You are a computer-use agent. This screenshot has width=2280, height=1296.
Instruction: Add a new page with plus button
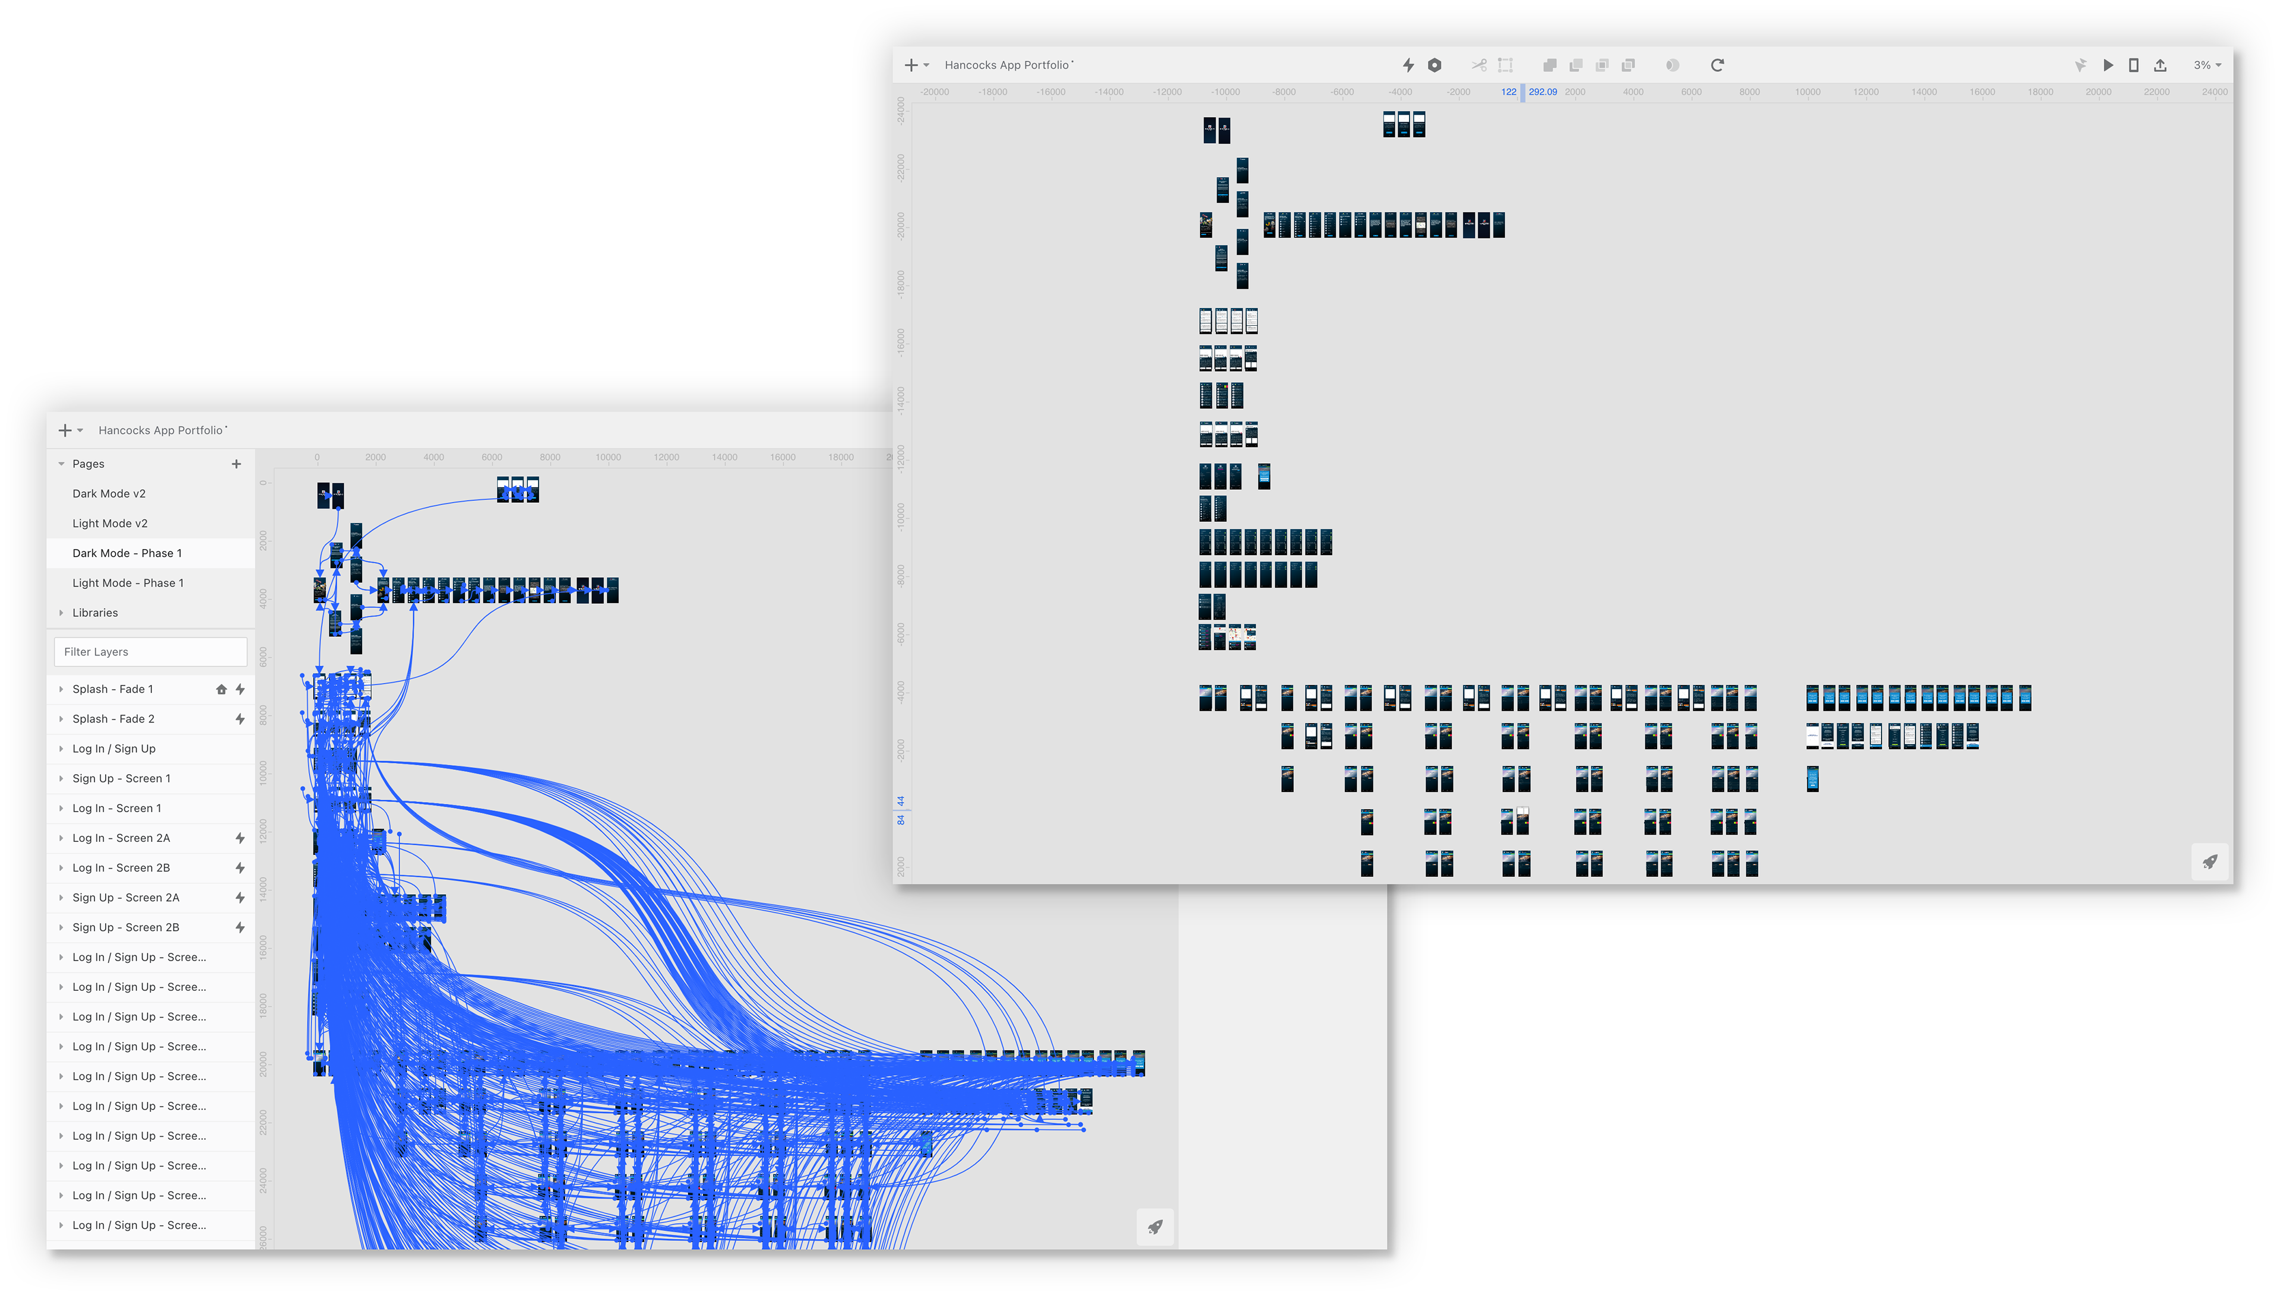tap(236, 464)
